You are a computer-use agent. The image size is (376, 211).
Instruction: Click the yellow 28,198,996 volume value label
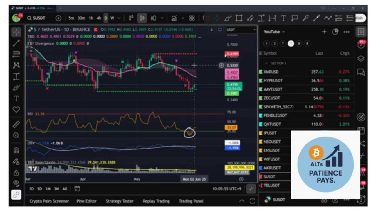click(240, 168)
